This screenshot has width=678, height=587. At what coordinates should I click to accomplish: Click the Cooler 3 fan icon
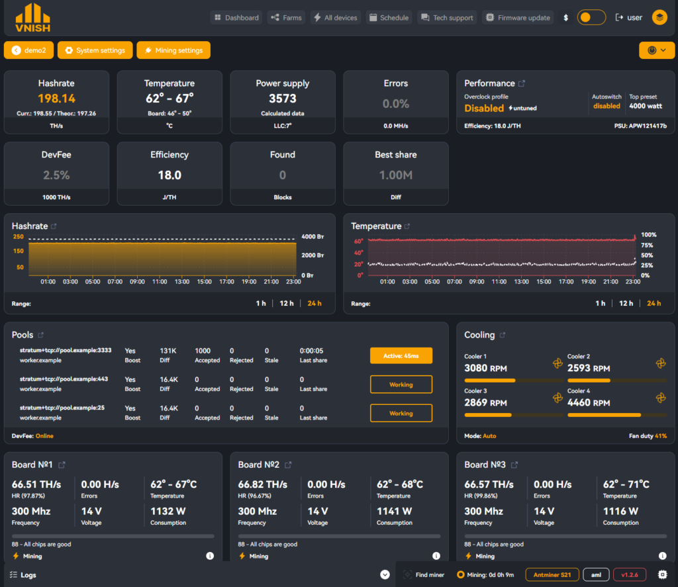click(x=557, y=398)
